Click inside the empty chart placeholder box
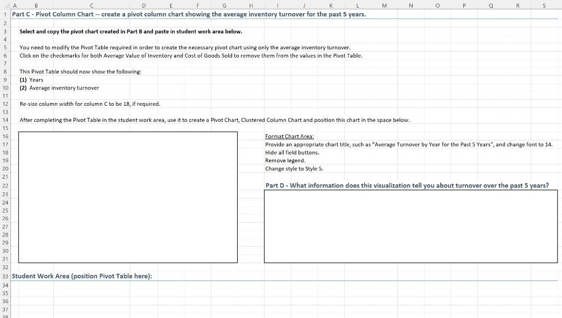Viewport: 562px width, 318px height. 128,197
